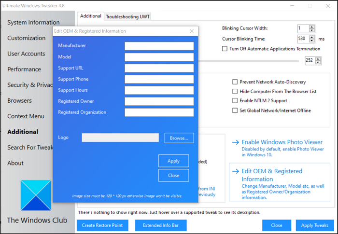Screen dimensions: 338x234
Task: Open the Extended Info Bar
Action: point(161,225)
